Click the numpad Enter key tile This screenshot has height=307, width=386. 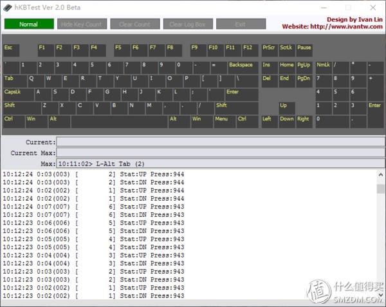[x=376, y=115]
